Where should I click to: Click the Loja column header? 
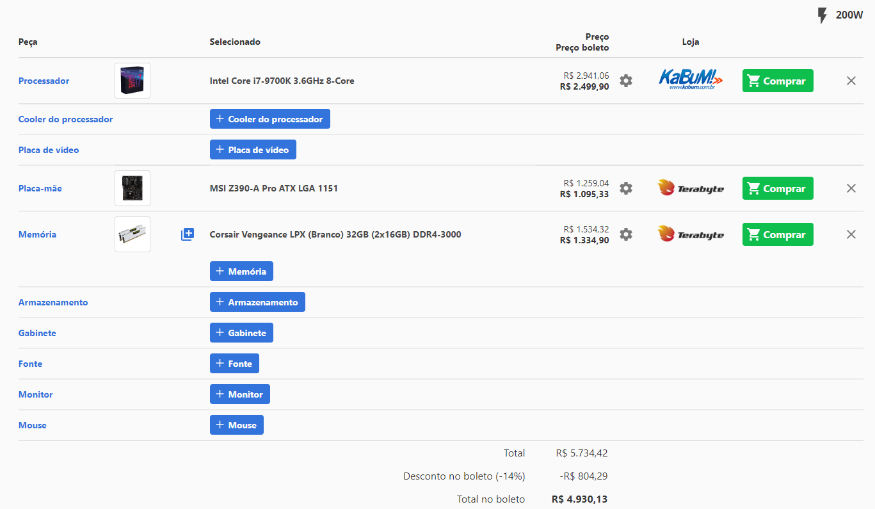point(691,42)
